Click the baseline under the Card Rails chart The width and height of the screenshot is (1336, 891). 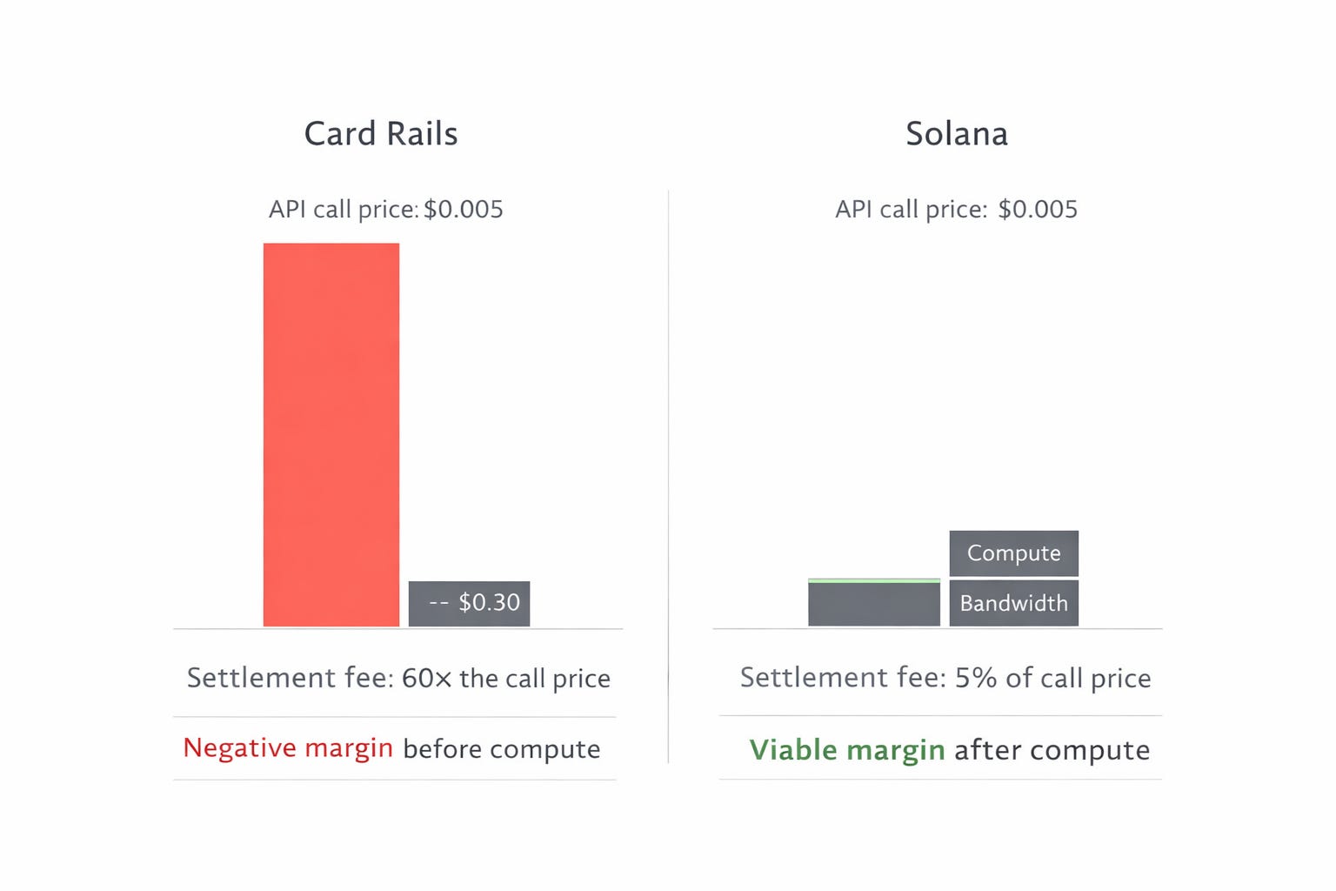[x=398, y=628]
